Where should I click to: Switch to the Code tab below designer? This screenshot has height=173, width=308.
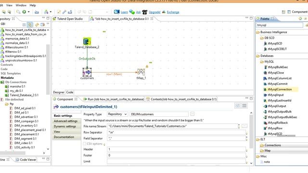tap(69, 92)
